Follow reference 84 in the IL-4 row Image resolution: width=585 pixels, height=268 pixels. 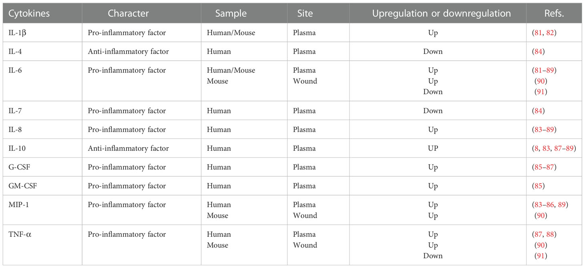tap(539, 52)
